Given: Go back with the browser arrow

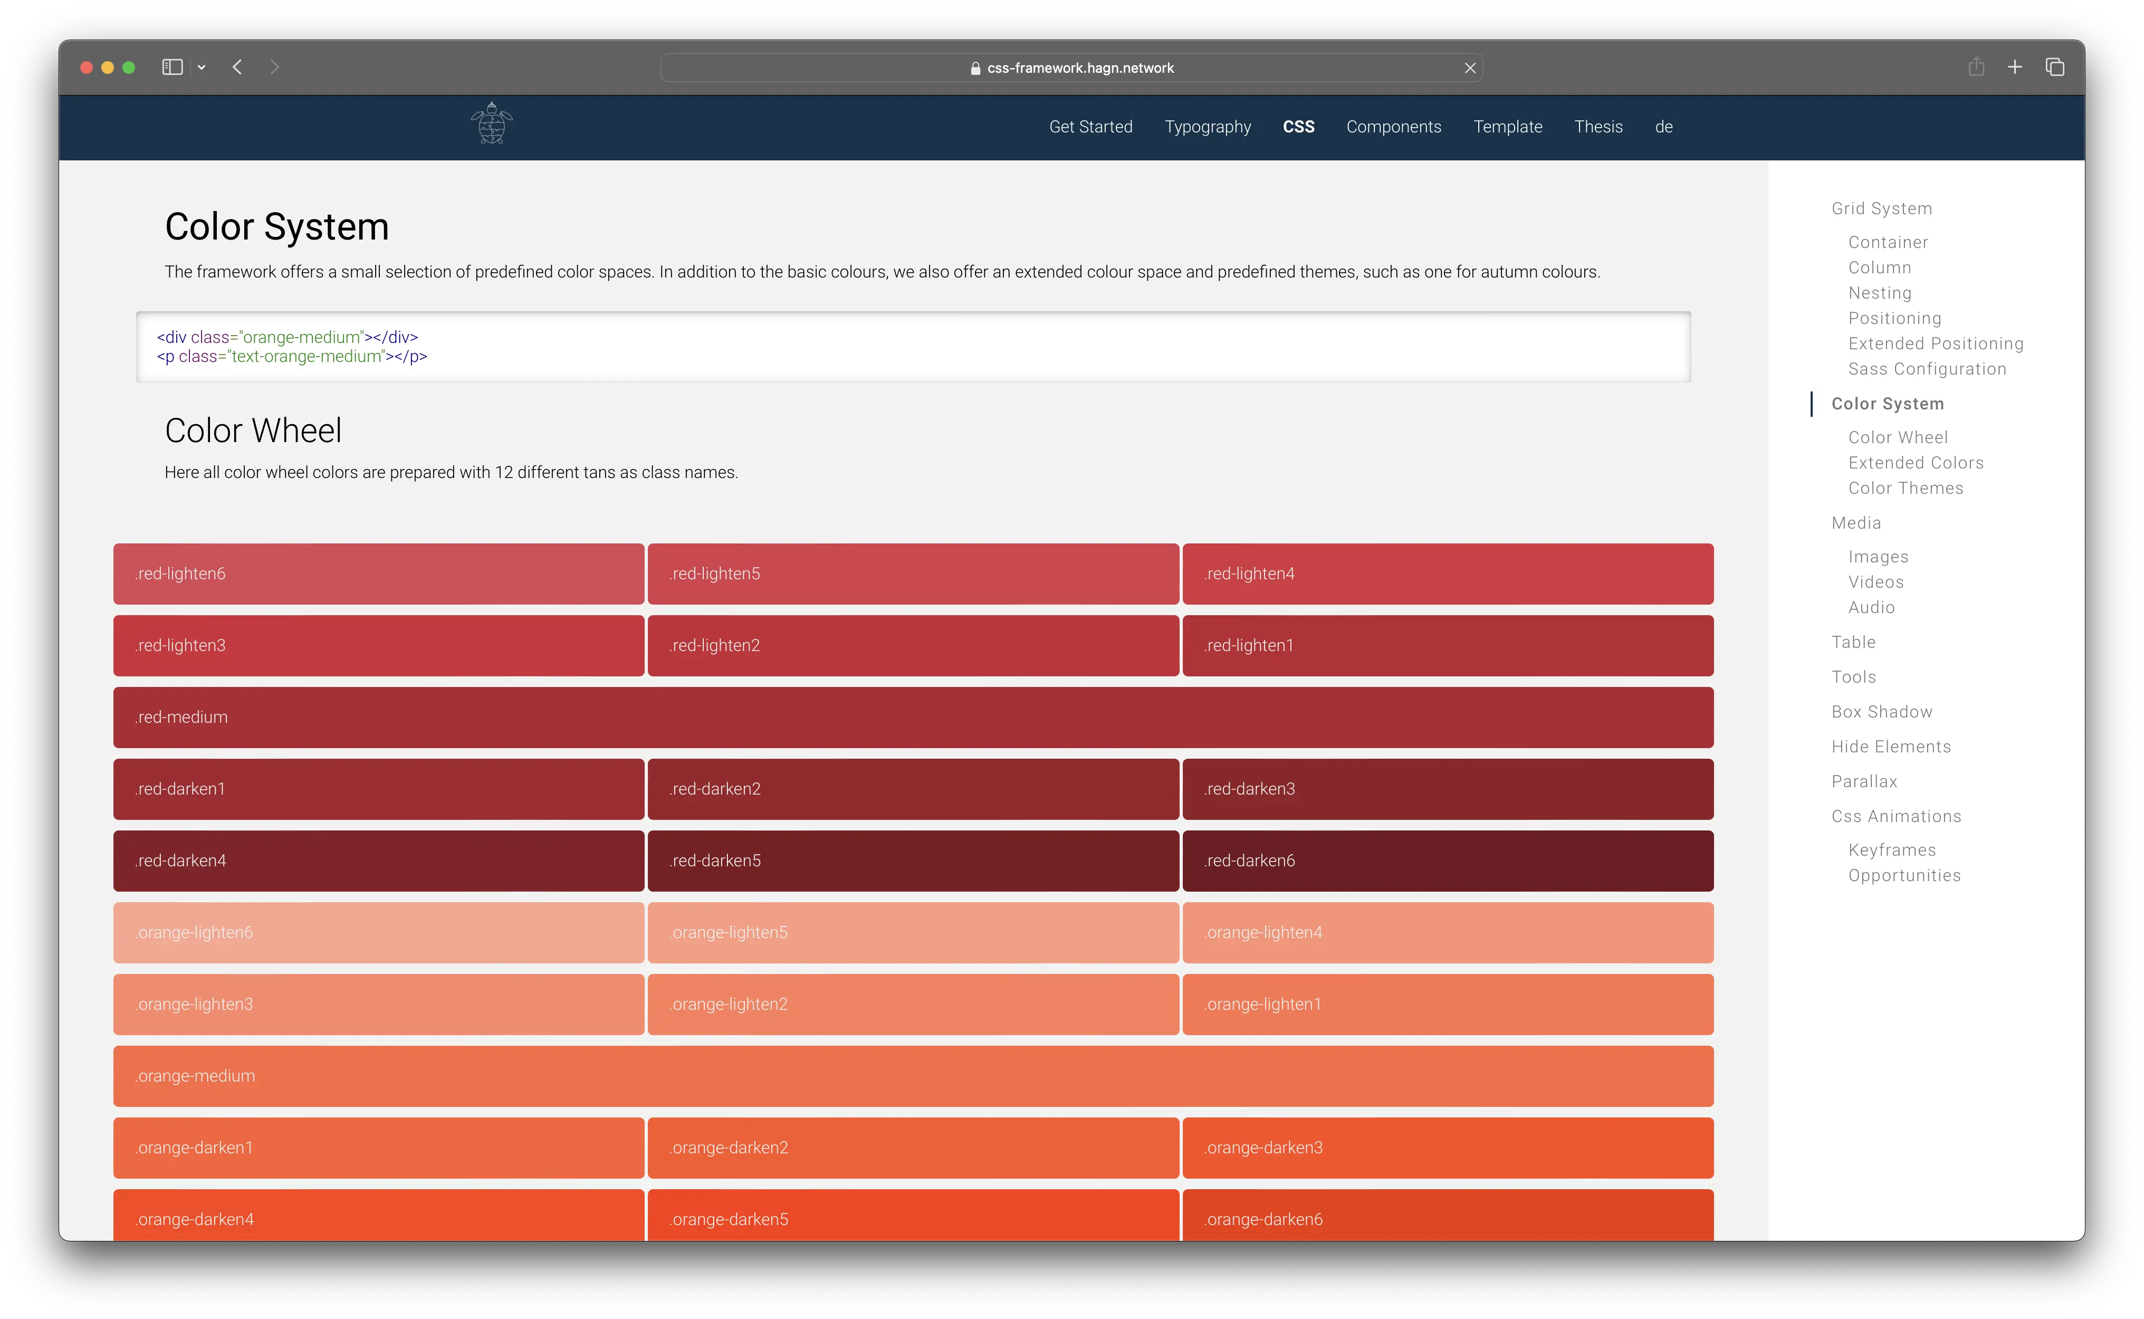Looking at the screenshot, I should 237,67.
